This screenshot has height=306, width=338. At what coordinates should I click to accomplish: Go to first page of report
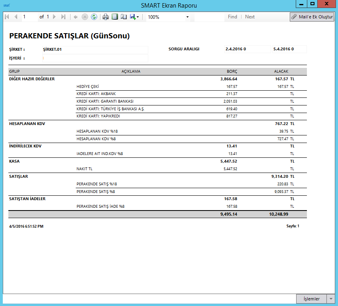pos(7,17)
